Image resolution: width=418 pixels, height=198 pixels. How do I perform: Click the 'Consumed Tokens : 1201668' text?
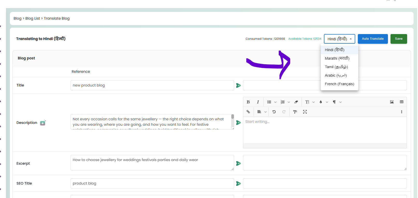[265, 39]
